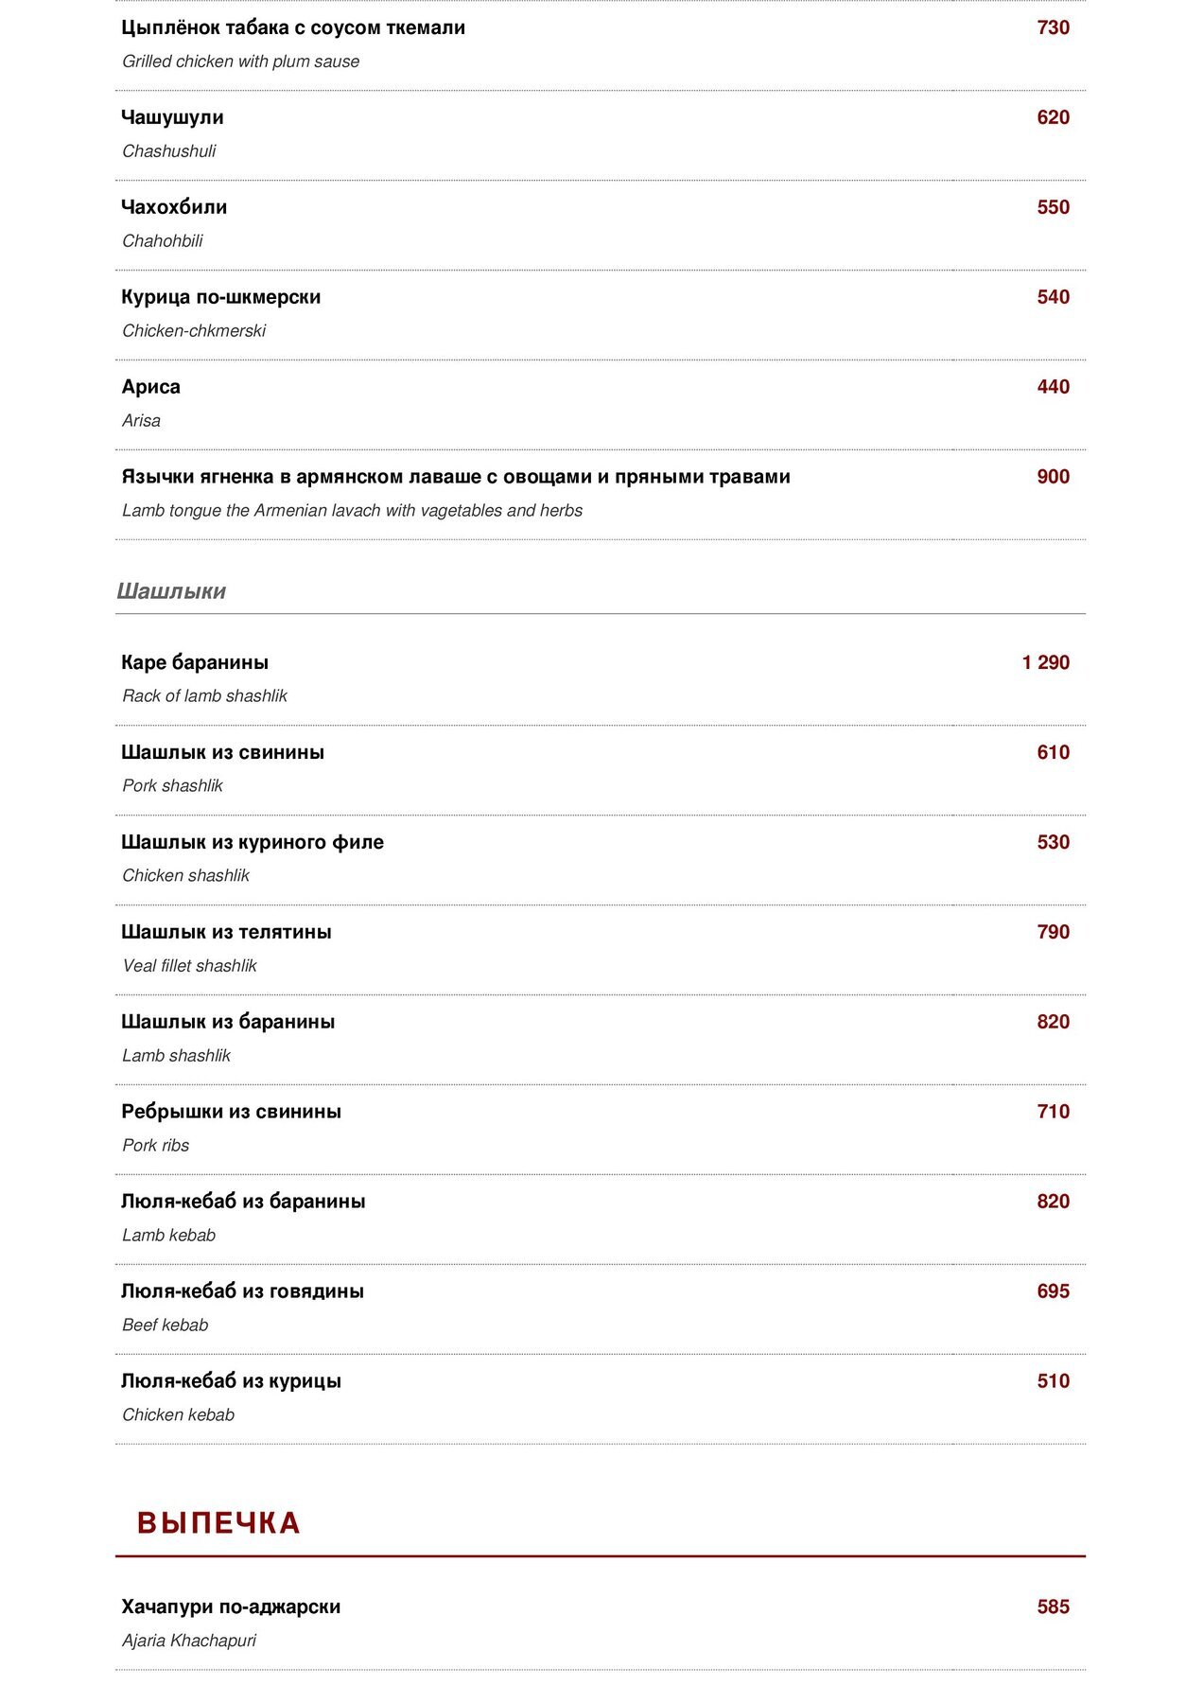The height and width of the screenshot is (1703, 1203).
Task: Select Шашлык из куриного филе
Action: 253,842
